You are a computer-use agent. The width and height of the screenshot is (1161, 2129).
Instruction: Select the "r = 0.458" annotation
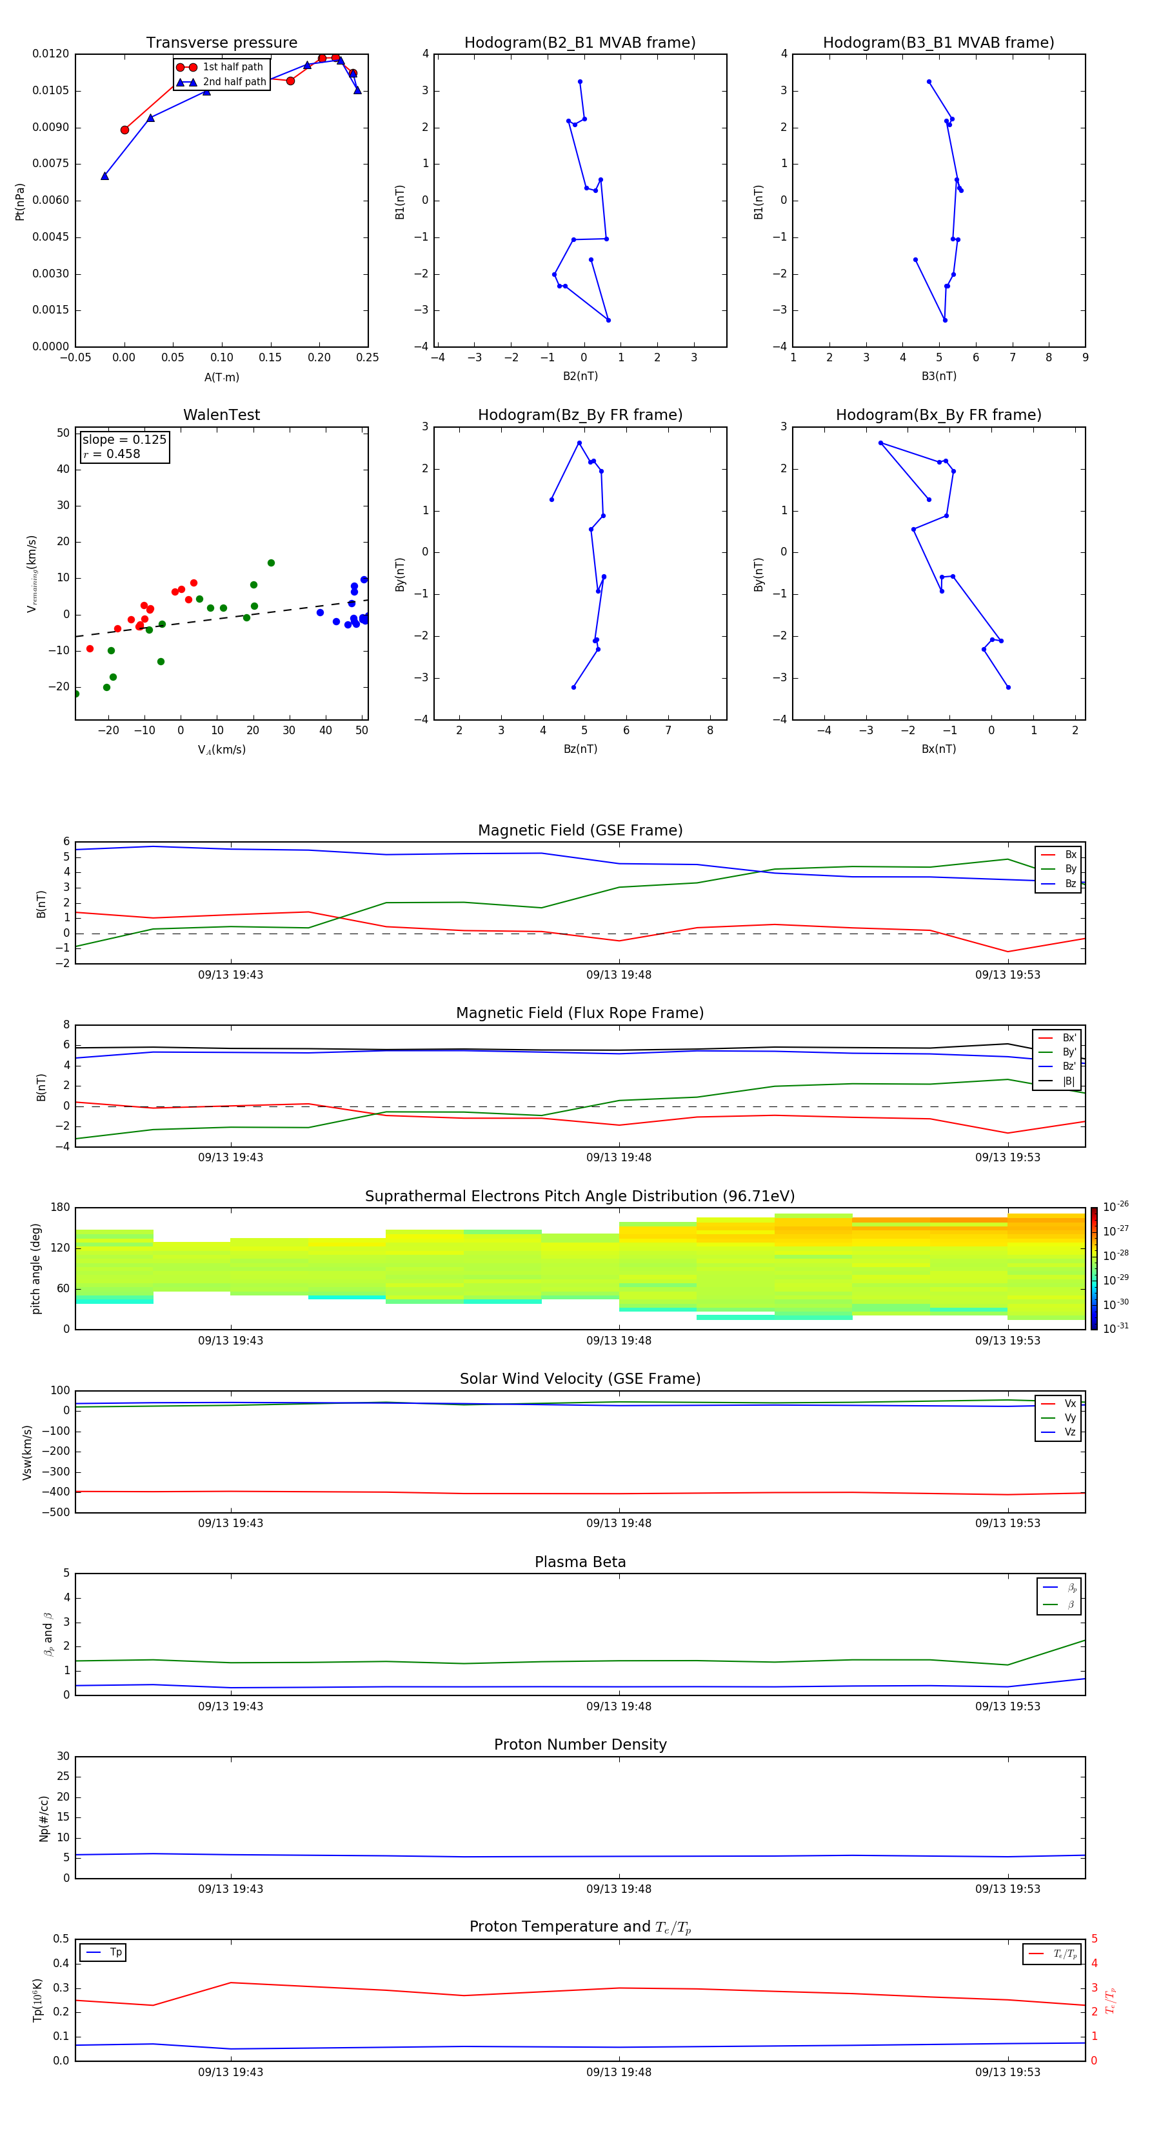(x=112, y=454)
